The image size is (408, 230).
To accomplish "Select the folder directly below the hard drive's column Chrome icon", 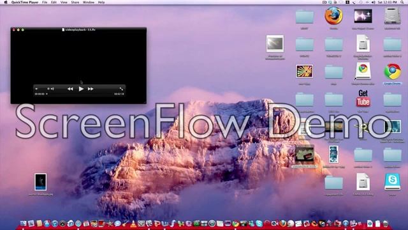I will [x=393, y=100].
